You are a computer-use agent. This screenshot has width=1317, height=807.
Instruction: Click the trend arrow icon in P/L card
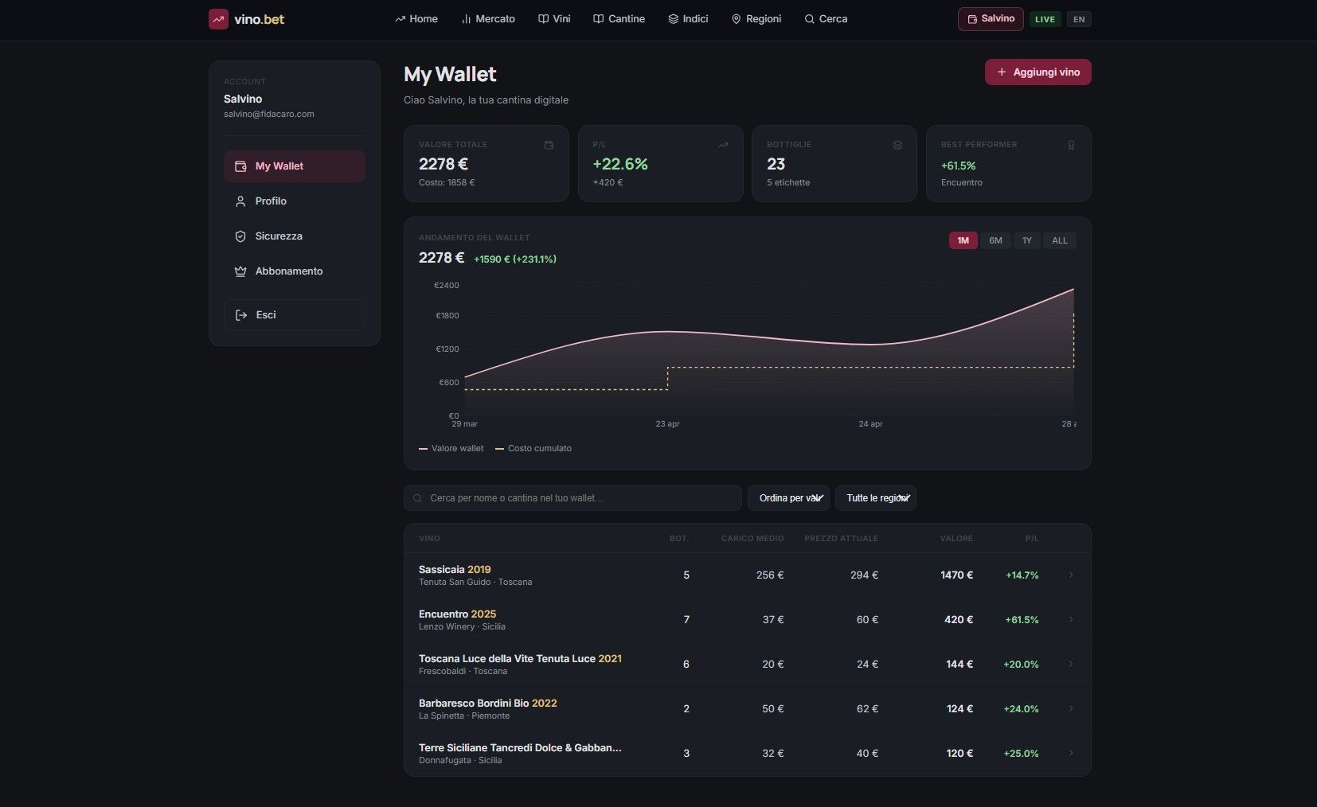(723, 145)
